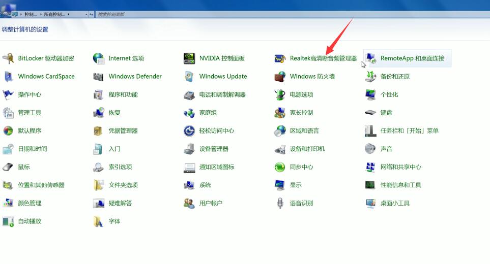
Task: Expand the address bar history dropdown arrow
Action: (x=87, y=14)
